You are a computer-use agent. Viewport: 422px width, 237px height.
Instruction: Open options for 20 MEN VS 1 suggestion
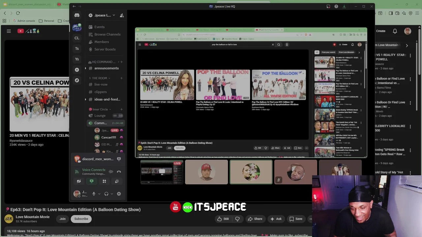[410, 56]
